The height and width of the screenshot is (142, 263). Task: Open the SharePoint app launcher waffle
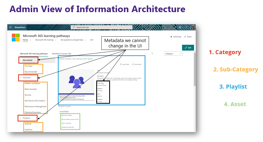(x=11, y=27)
